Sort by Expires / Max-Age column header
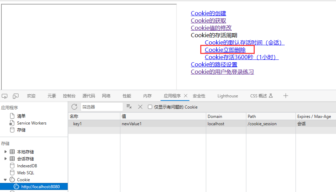This screenshot has height=192, width=336. point(316,117)
